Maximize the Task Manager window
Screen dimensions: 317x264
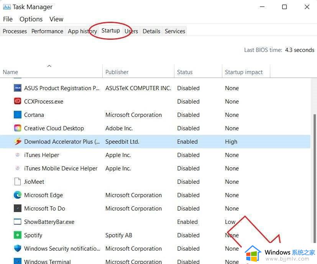[x=284, y=7]
